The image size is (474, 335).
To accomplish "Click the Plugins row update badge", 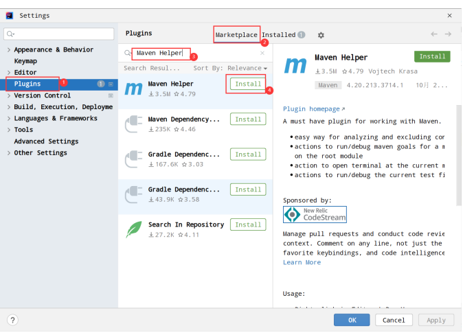I will tap(101, 84).
